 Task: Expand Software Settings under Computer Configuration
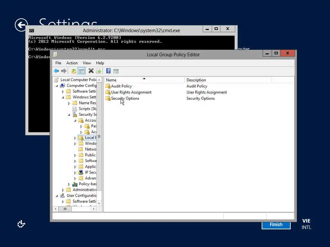pos(63,92)
